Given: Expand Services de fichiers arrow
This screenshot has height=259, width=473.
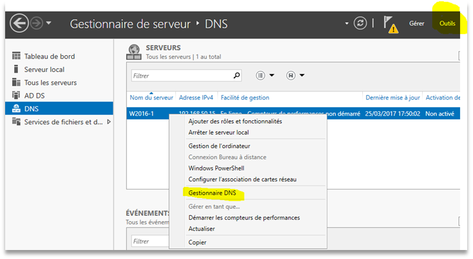Looking at the screenshot, I should (108, 122).
